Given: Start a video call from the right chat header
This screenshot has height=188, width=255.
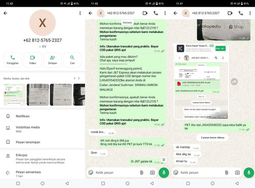Looking at the screenshot, I should [x=230, y=13].
